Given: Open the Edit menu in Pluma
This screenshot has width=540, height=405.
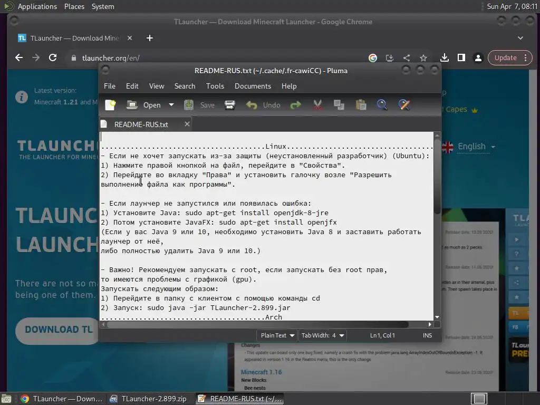Looking at the screenshot, I should pyautogui.click(x=132, y=86).
